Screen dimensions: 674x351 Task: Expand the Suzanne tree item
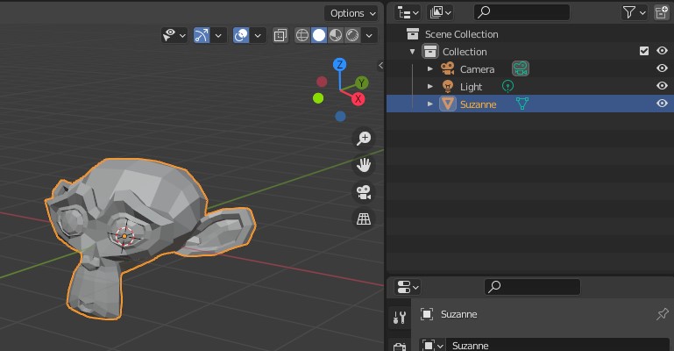429,104
